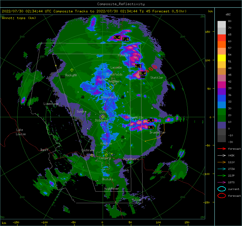This screenshot has height=226, width=242.
Task: Click the red forecast ellipse legend icon
Action: pyautogui.click(x=222, y=196)
